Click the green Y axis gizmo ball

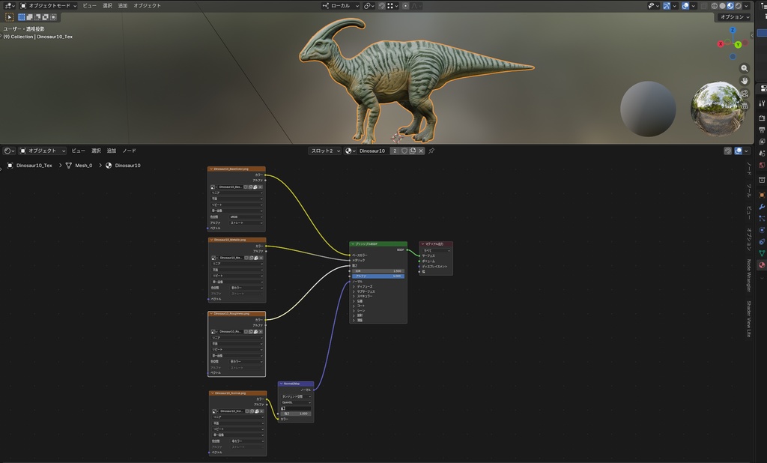click(x=738, y=44)
